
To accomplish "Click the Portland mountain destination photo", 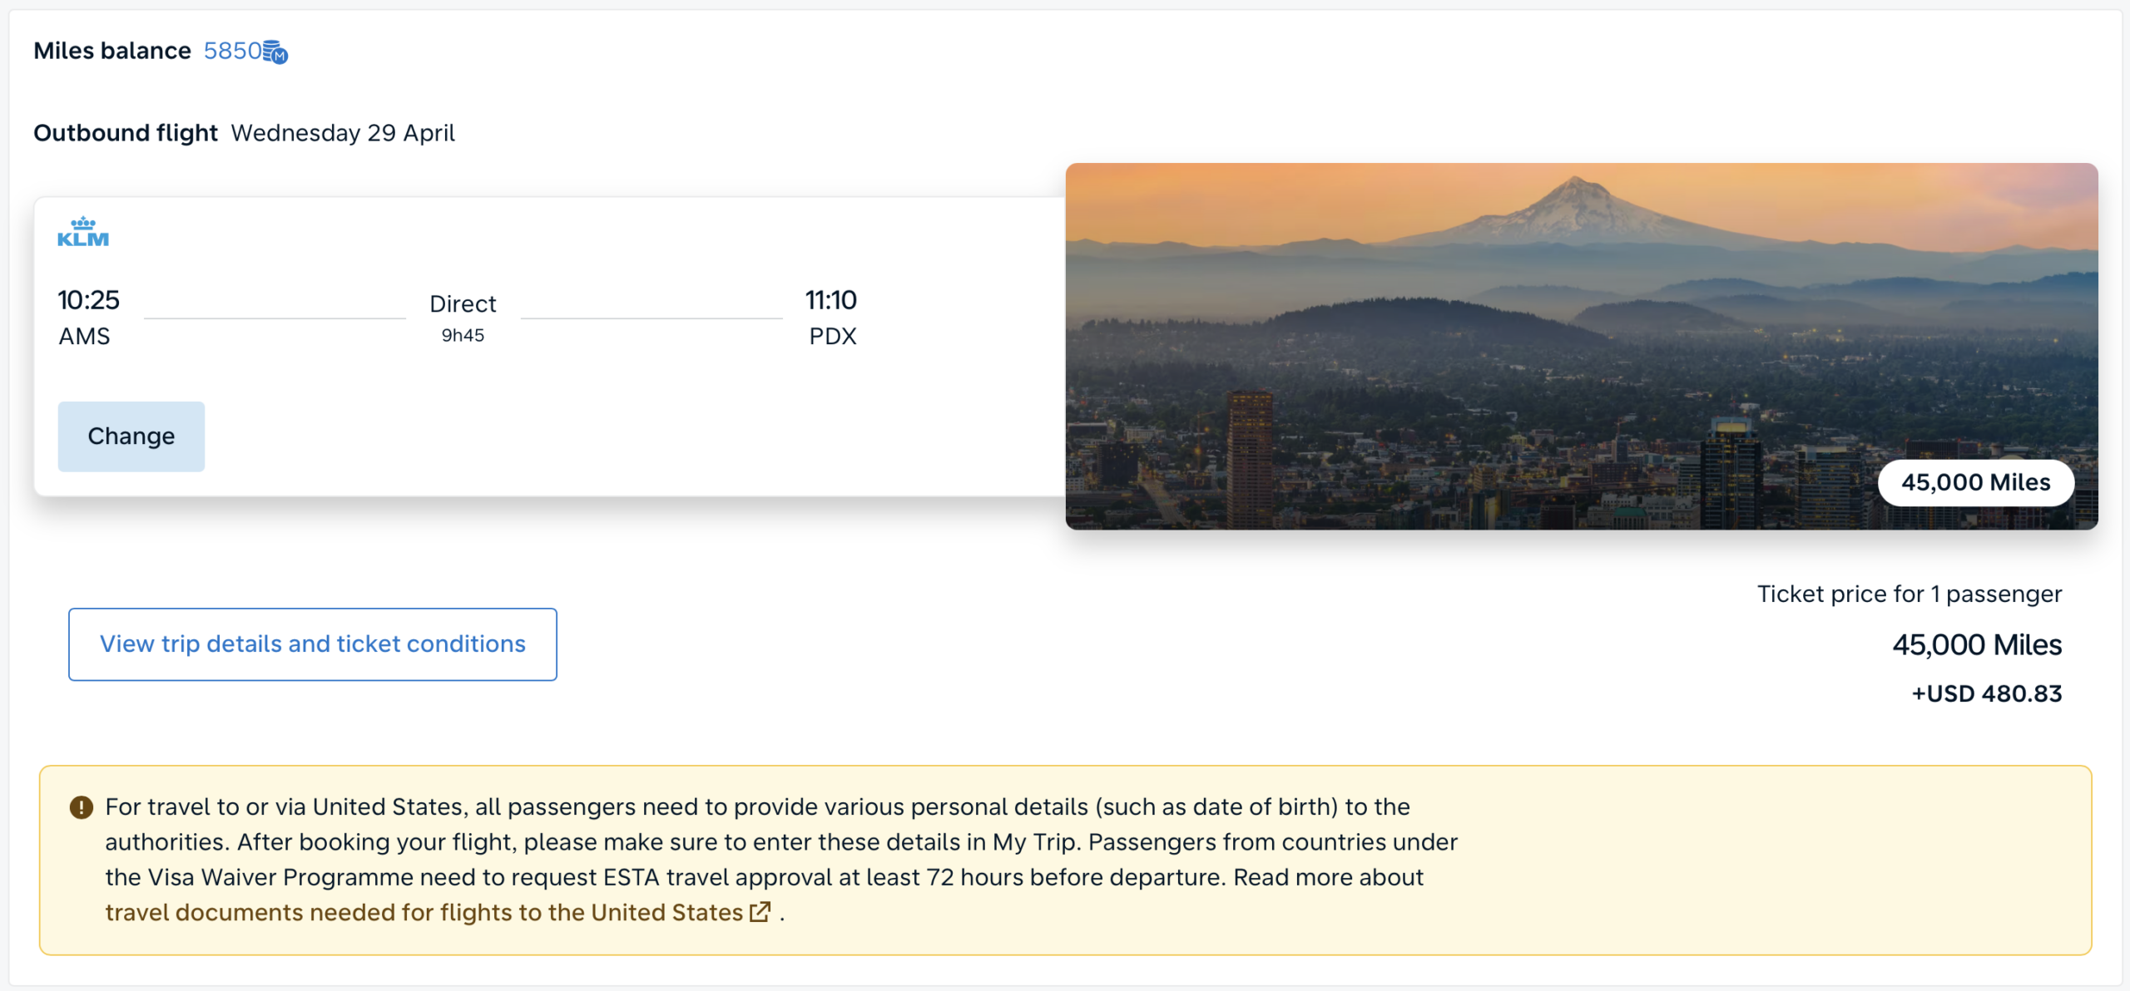I will [x=1498, y=333].
